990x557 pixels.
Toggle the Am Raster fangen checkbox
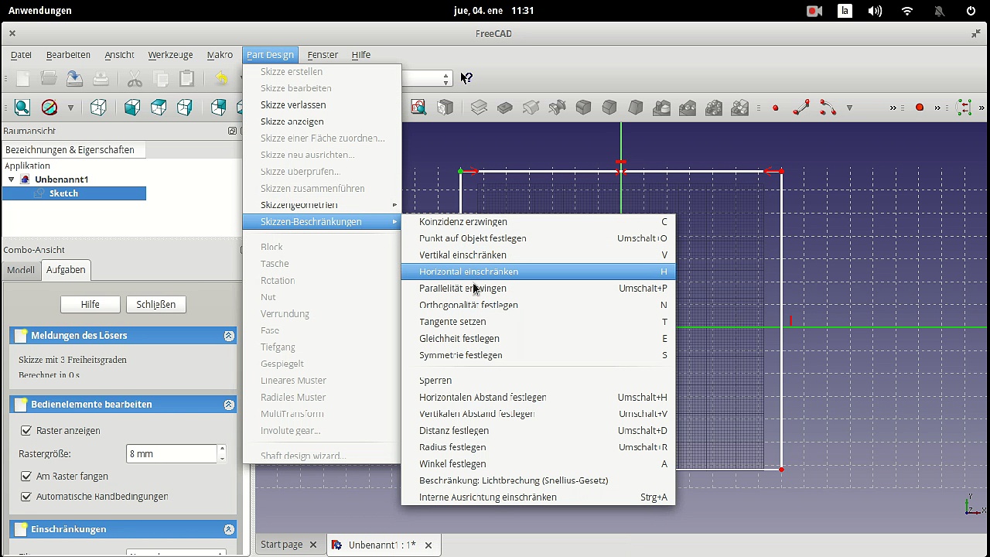pos(26,477)
